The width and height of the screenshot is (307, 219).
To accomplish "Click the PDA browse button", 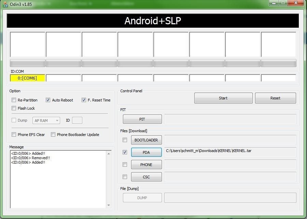I will (x=146, y=152).
